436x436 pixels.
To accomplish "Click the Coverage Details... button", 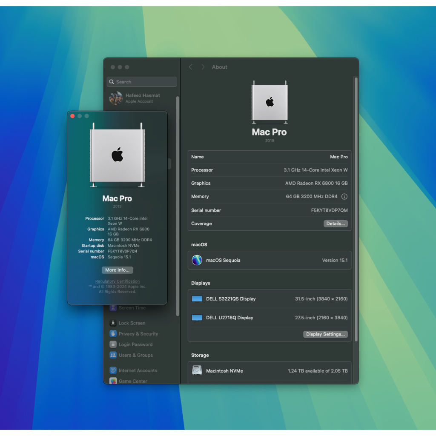I will [x=336, y=224].
